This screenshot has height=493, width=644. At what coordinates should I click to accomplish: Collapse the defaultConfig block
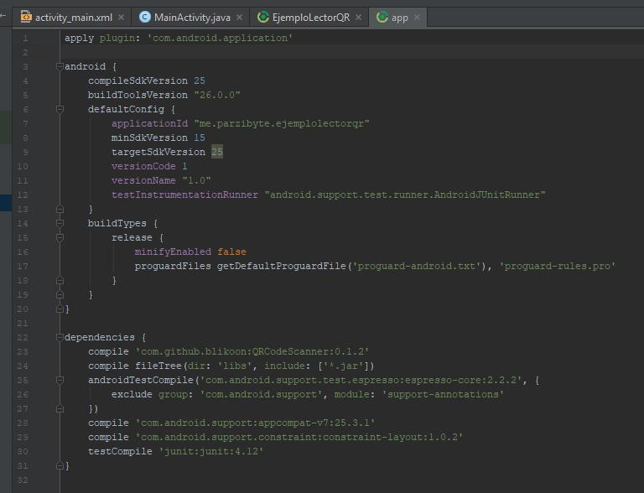[x=60, y=109]
